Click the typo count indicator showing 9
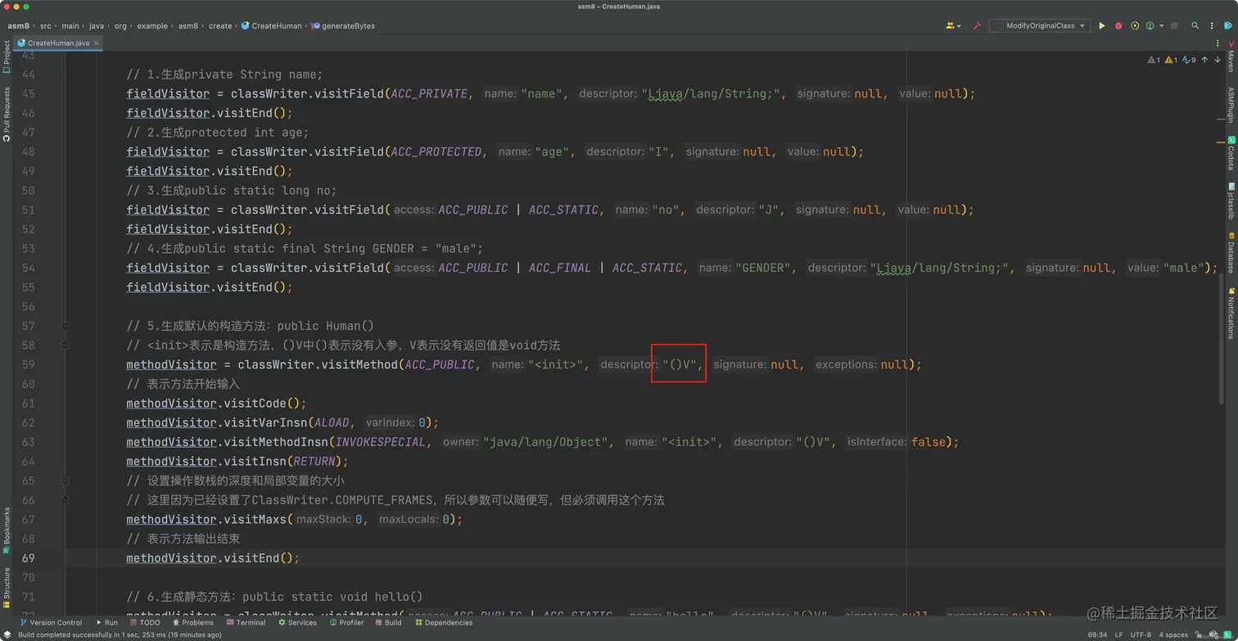 (x=1189, y=60)
